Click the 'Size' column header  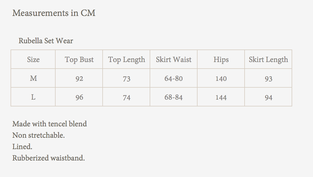point(33,59)
